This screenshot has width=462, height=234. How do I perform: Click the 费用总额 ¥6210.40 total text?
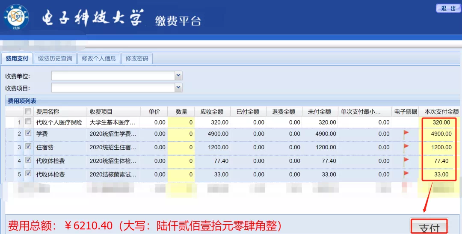tap(145, 226)
